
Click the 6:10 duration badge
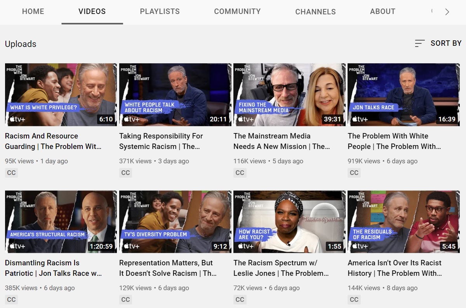tap(106, 119)
